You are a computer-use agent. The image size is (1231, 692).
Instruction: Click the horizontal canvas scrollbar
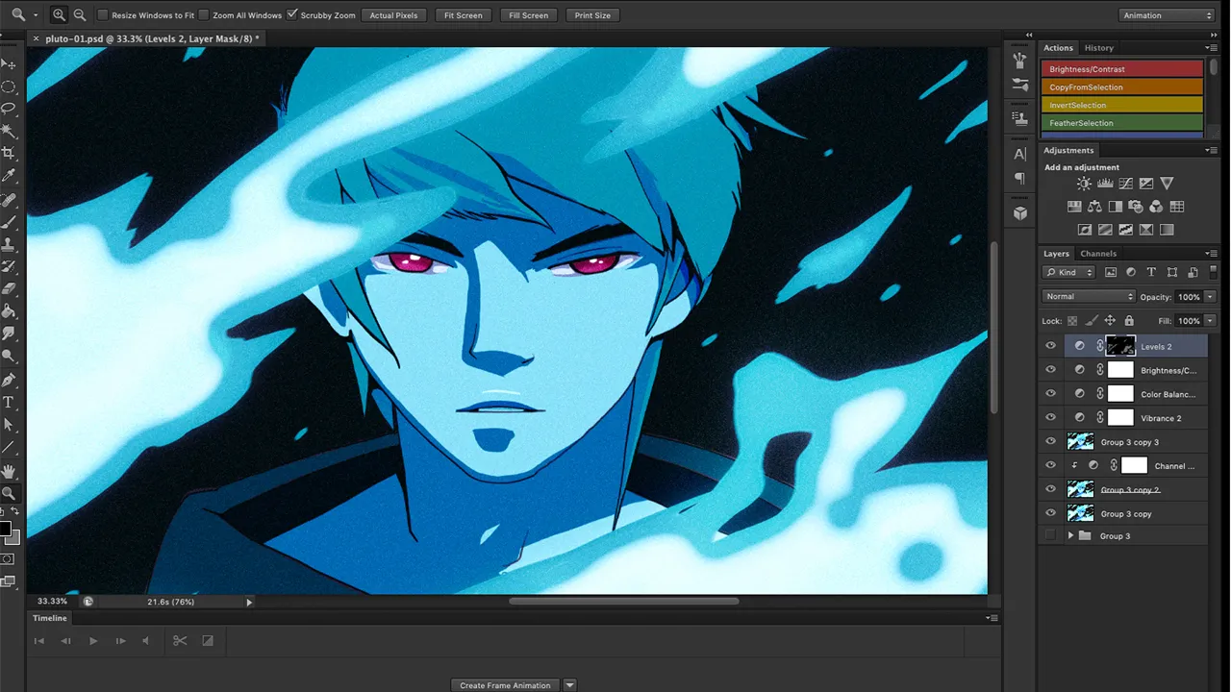click(x=624, y=602)
